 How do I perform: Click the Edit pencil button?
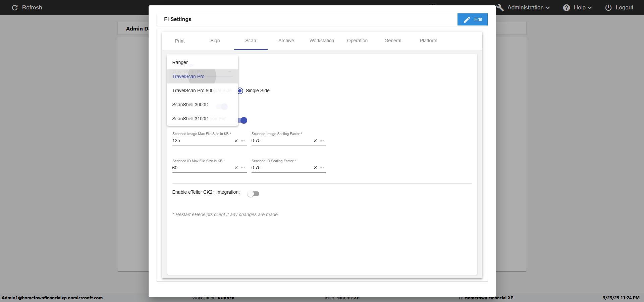[472, 19]
